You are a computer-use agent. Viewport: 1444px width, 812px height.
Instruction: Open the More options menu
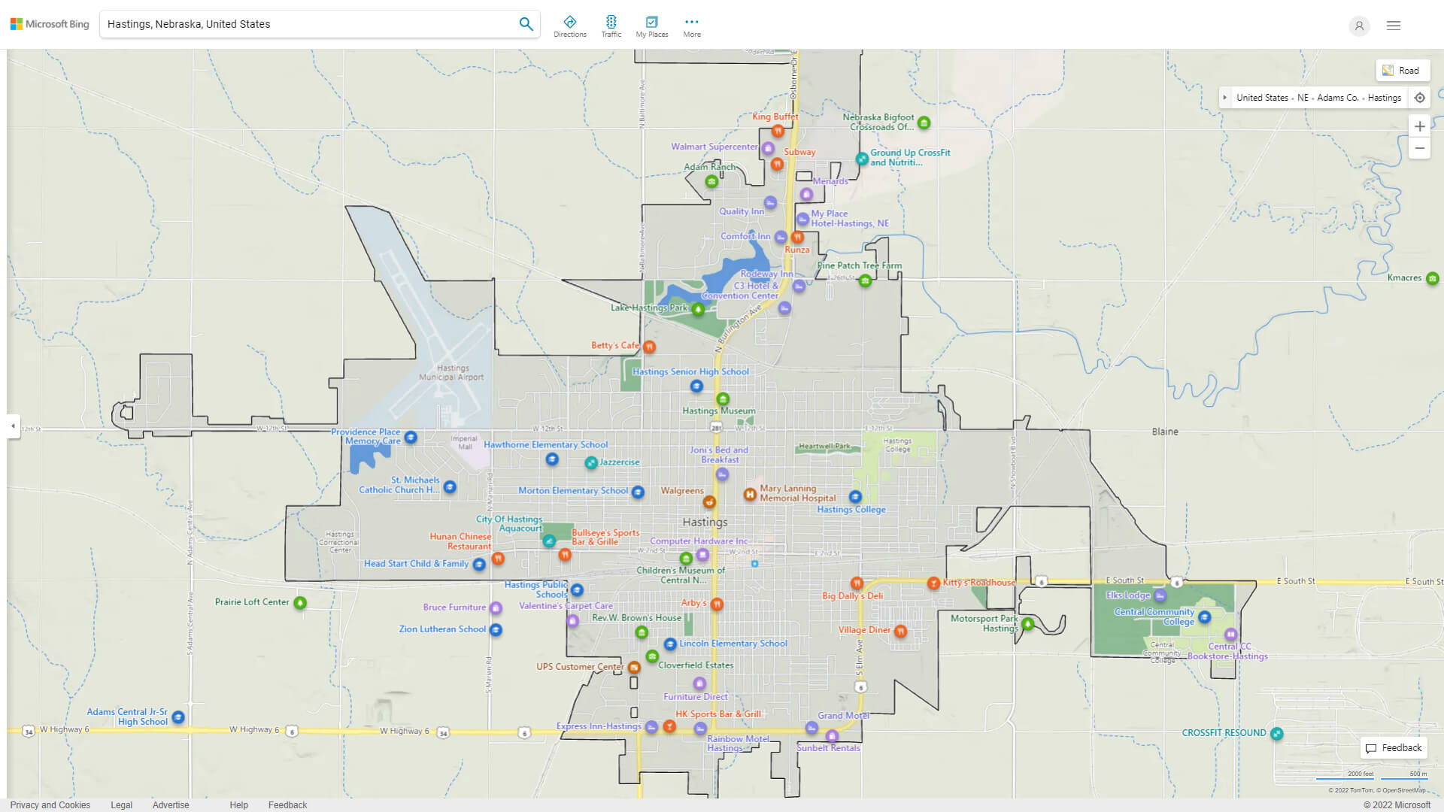[691, 26]
